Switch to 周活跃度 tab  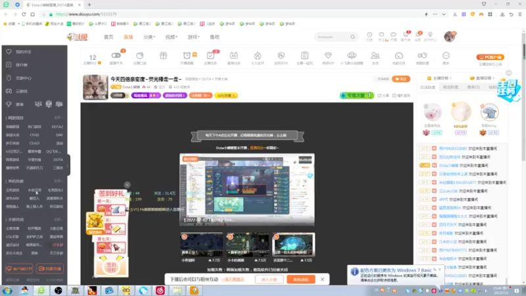click(x=450, y=87)
